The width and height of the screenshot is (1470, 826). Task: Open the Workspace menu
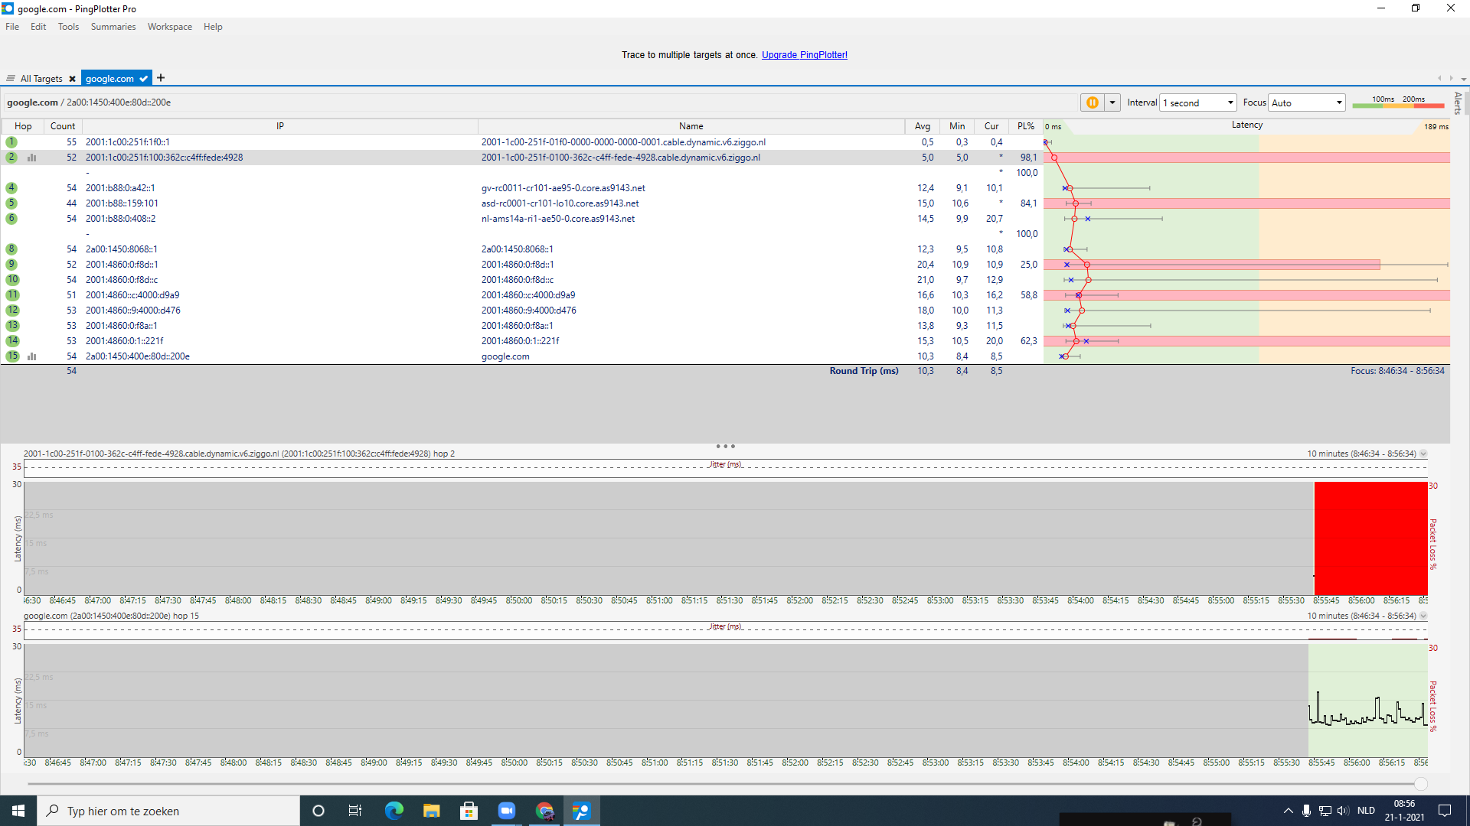point(170,27)
